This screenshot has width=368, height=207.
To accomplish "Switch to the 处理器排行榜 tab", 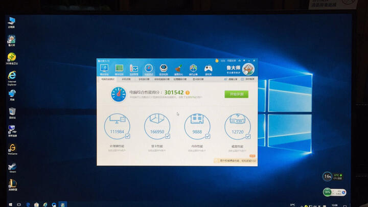I will [180, 79].
